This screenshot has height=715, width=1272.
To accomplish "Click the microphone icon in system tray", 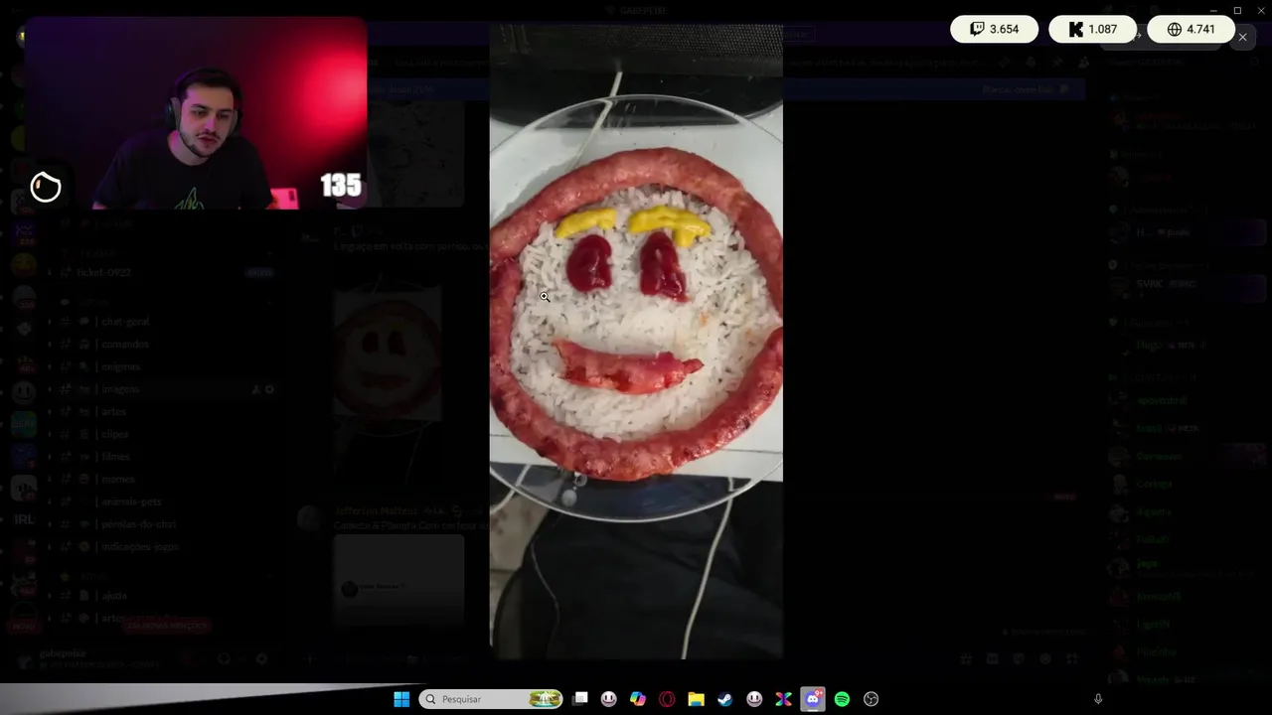I will pos(1098,699).
